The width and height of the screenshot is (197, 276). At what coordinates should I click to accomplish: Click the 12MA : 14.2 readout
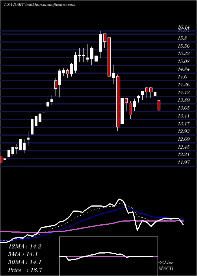pos(25,246)
